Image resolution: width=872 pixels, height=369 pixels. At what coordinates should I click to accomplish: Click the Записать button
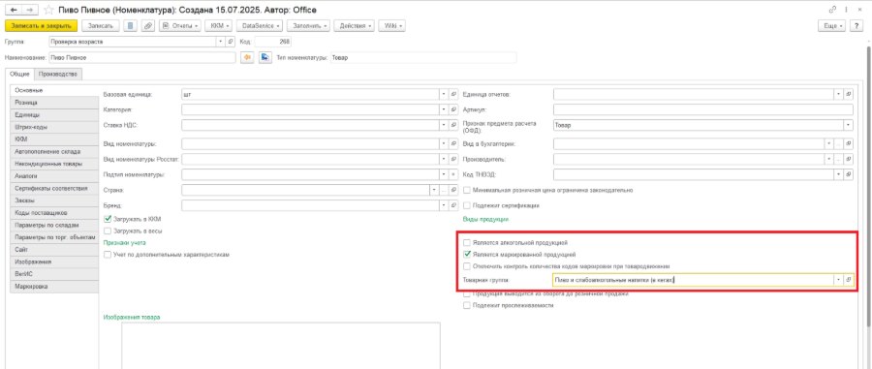[x=100, y=25]
